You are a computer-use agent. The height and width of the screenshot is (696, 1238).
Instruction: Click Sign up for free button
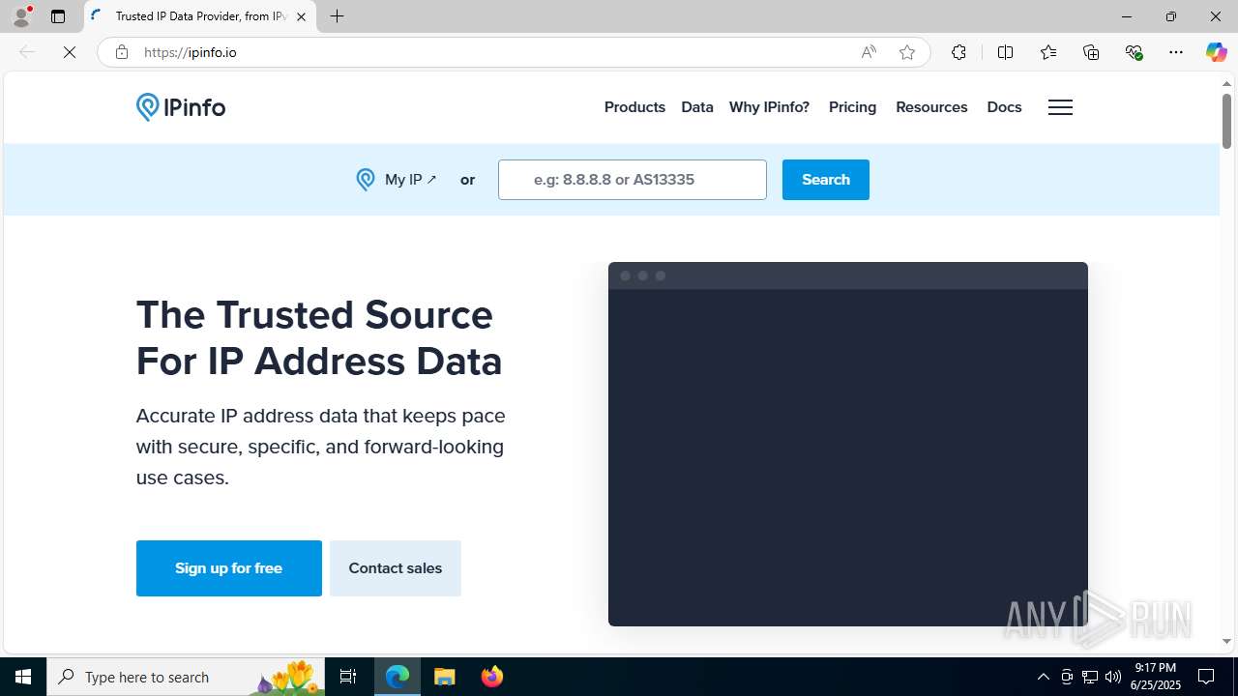point(229,568)
